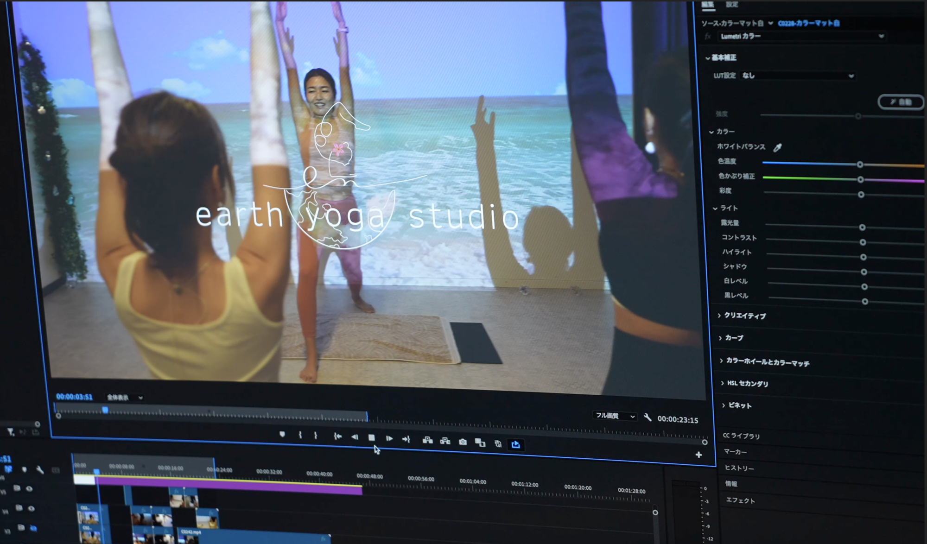Add a marker in the program monitor
This screenshot has height=544, width=927.
point(282,434)
